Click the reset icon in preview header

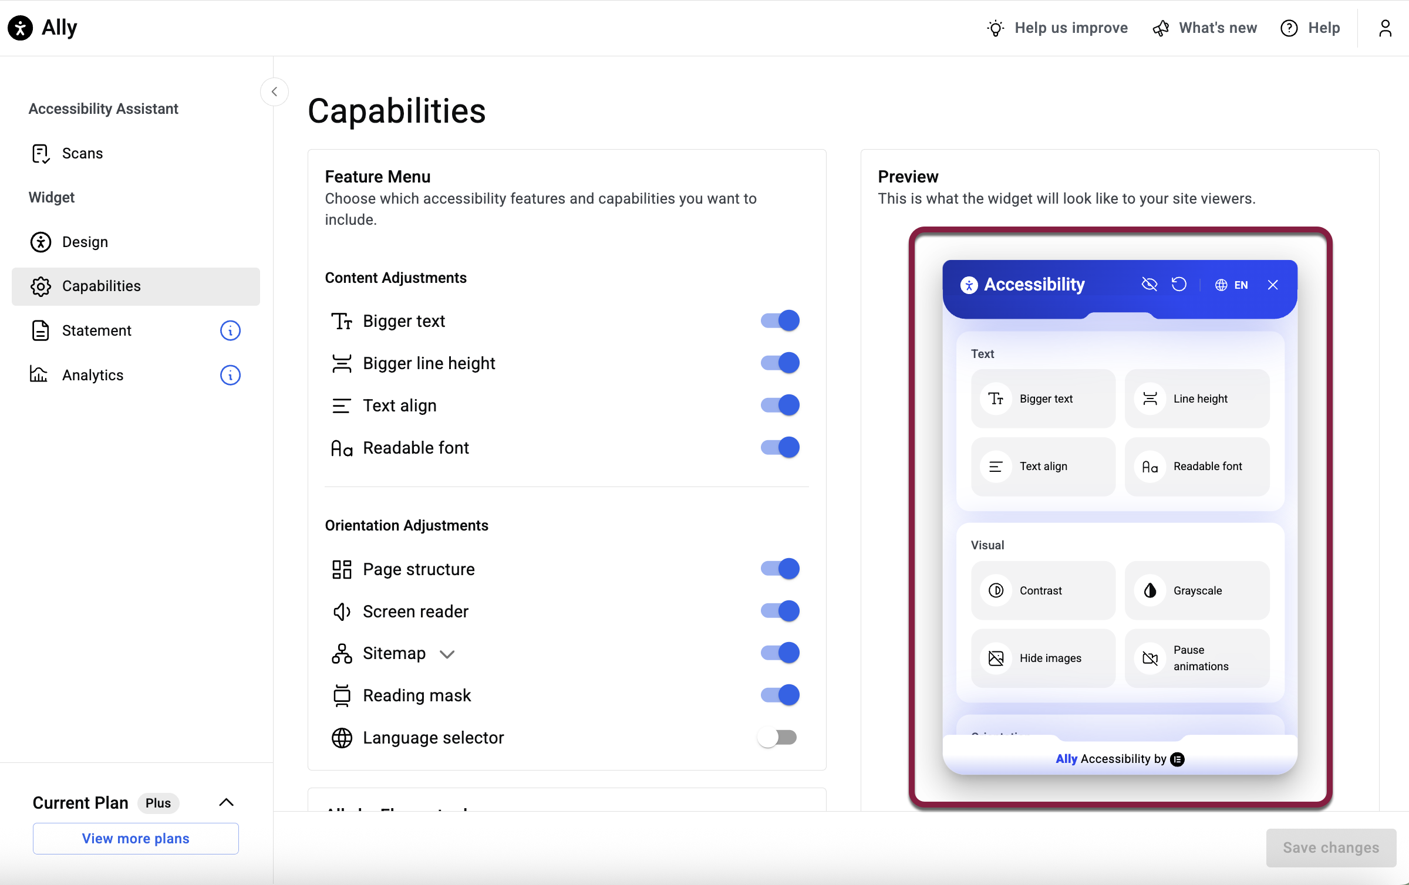pos(1179,285)
